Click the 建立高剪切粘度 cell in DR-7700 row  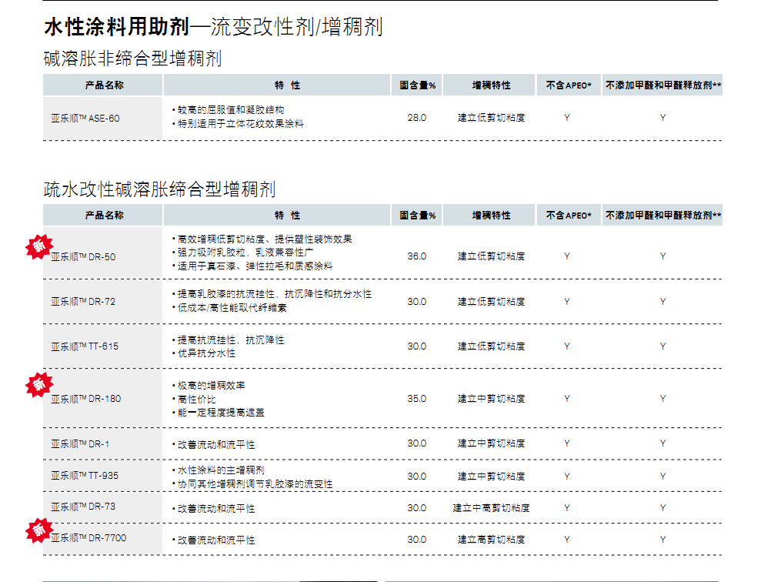[491, 540]
